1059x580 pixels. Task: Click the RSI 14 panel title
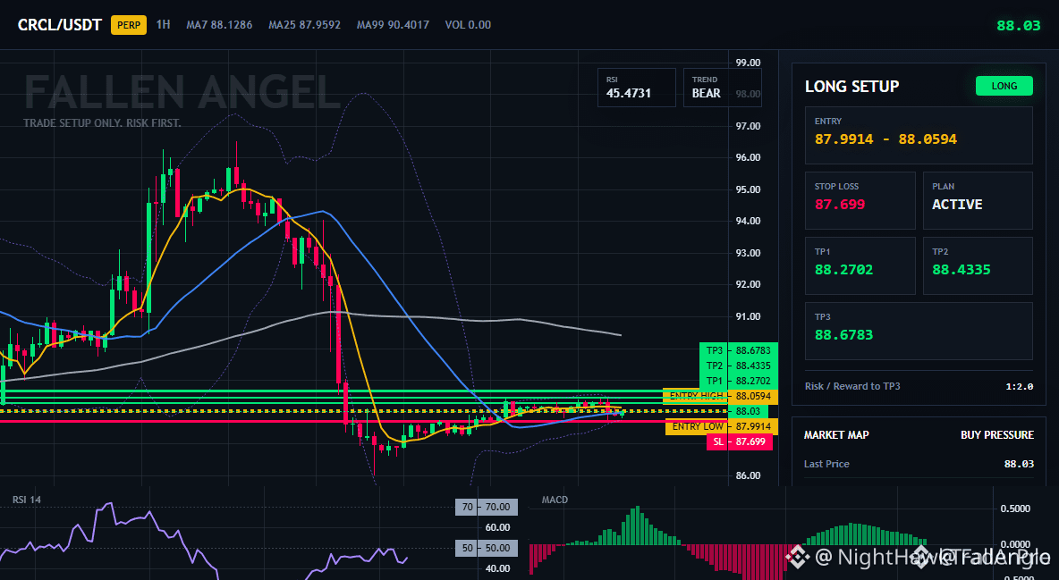[x=26, y=500]
